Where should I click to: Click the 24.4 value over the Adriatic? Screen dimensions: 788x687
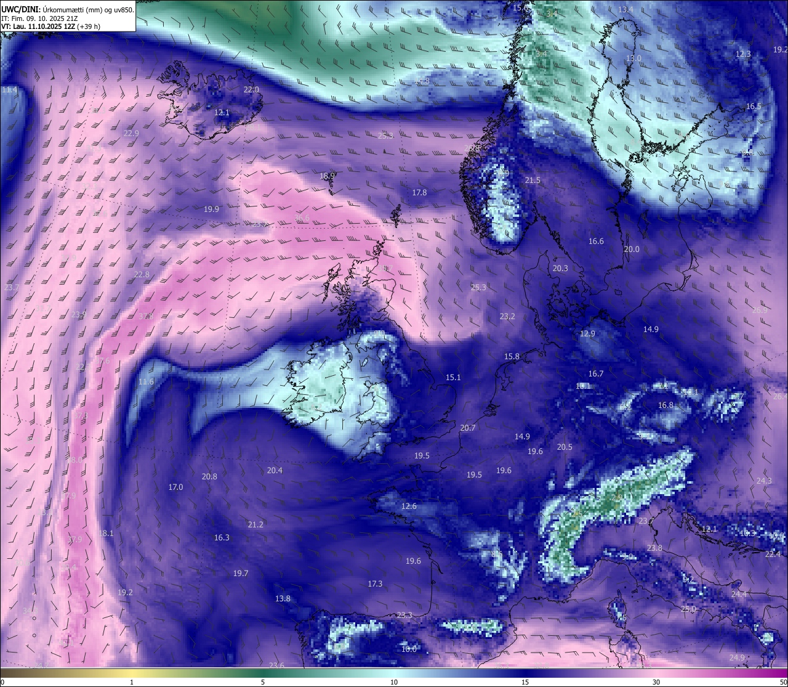[739, 594]
